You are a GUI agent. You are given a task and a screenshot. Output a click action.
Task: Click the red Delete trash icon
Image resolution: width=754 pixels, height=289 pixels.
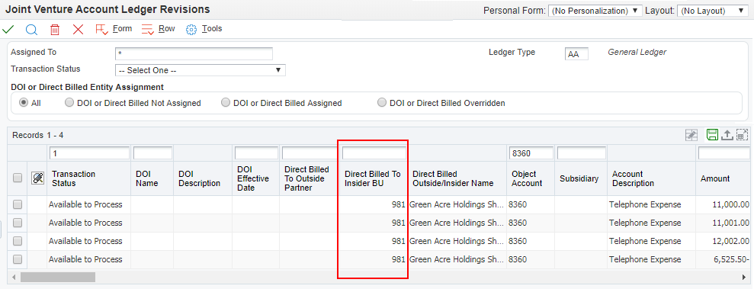(55, 29)
